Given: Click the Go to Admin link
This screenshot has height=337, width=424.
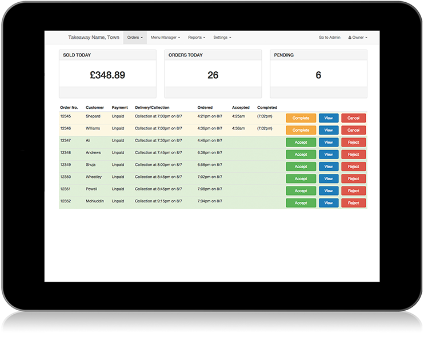Looking at the screenshot, I should click(329, 38).
